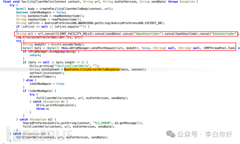Viewport: 240px width, 144px height.
Task: Click the AndroidPreferenceDB.ISFIRST_DB constant
Action: [136, 23]
